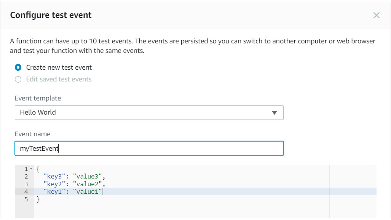Select the Create new test event option

tap(18, 67)
